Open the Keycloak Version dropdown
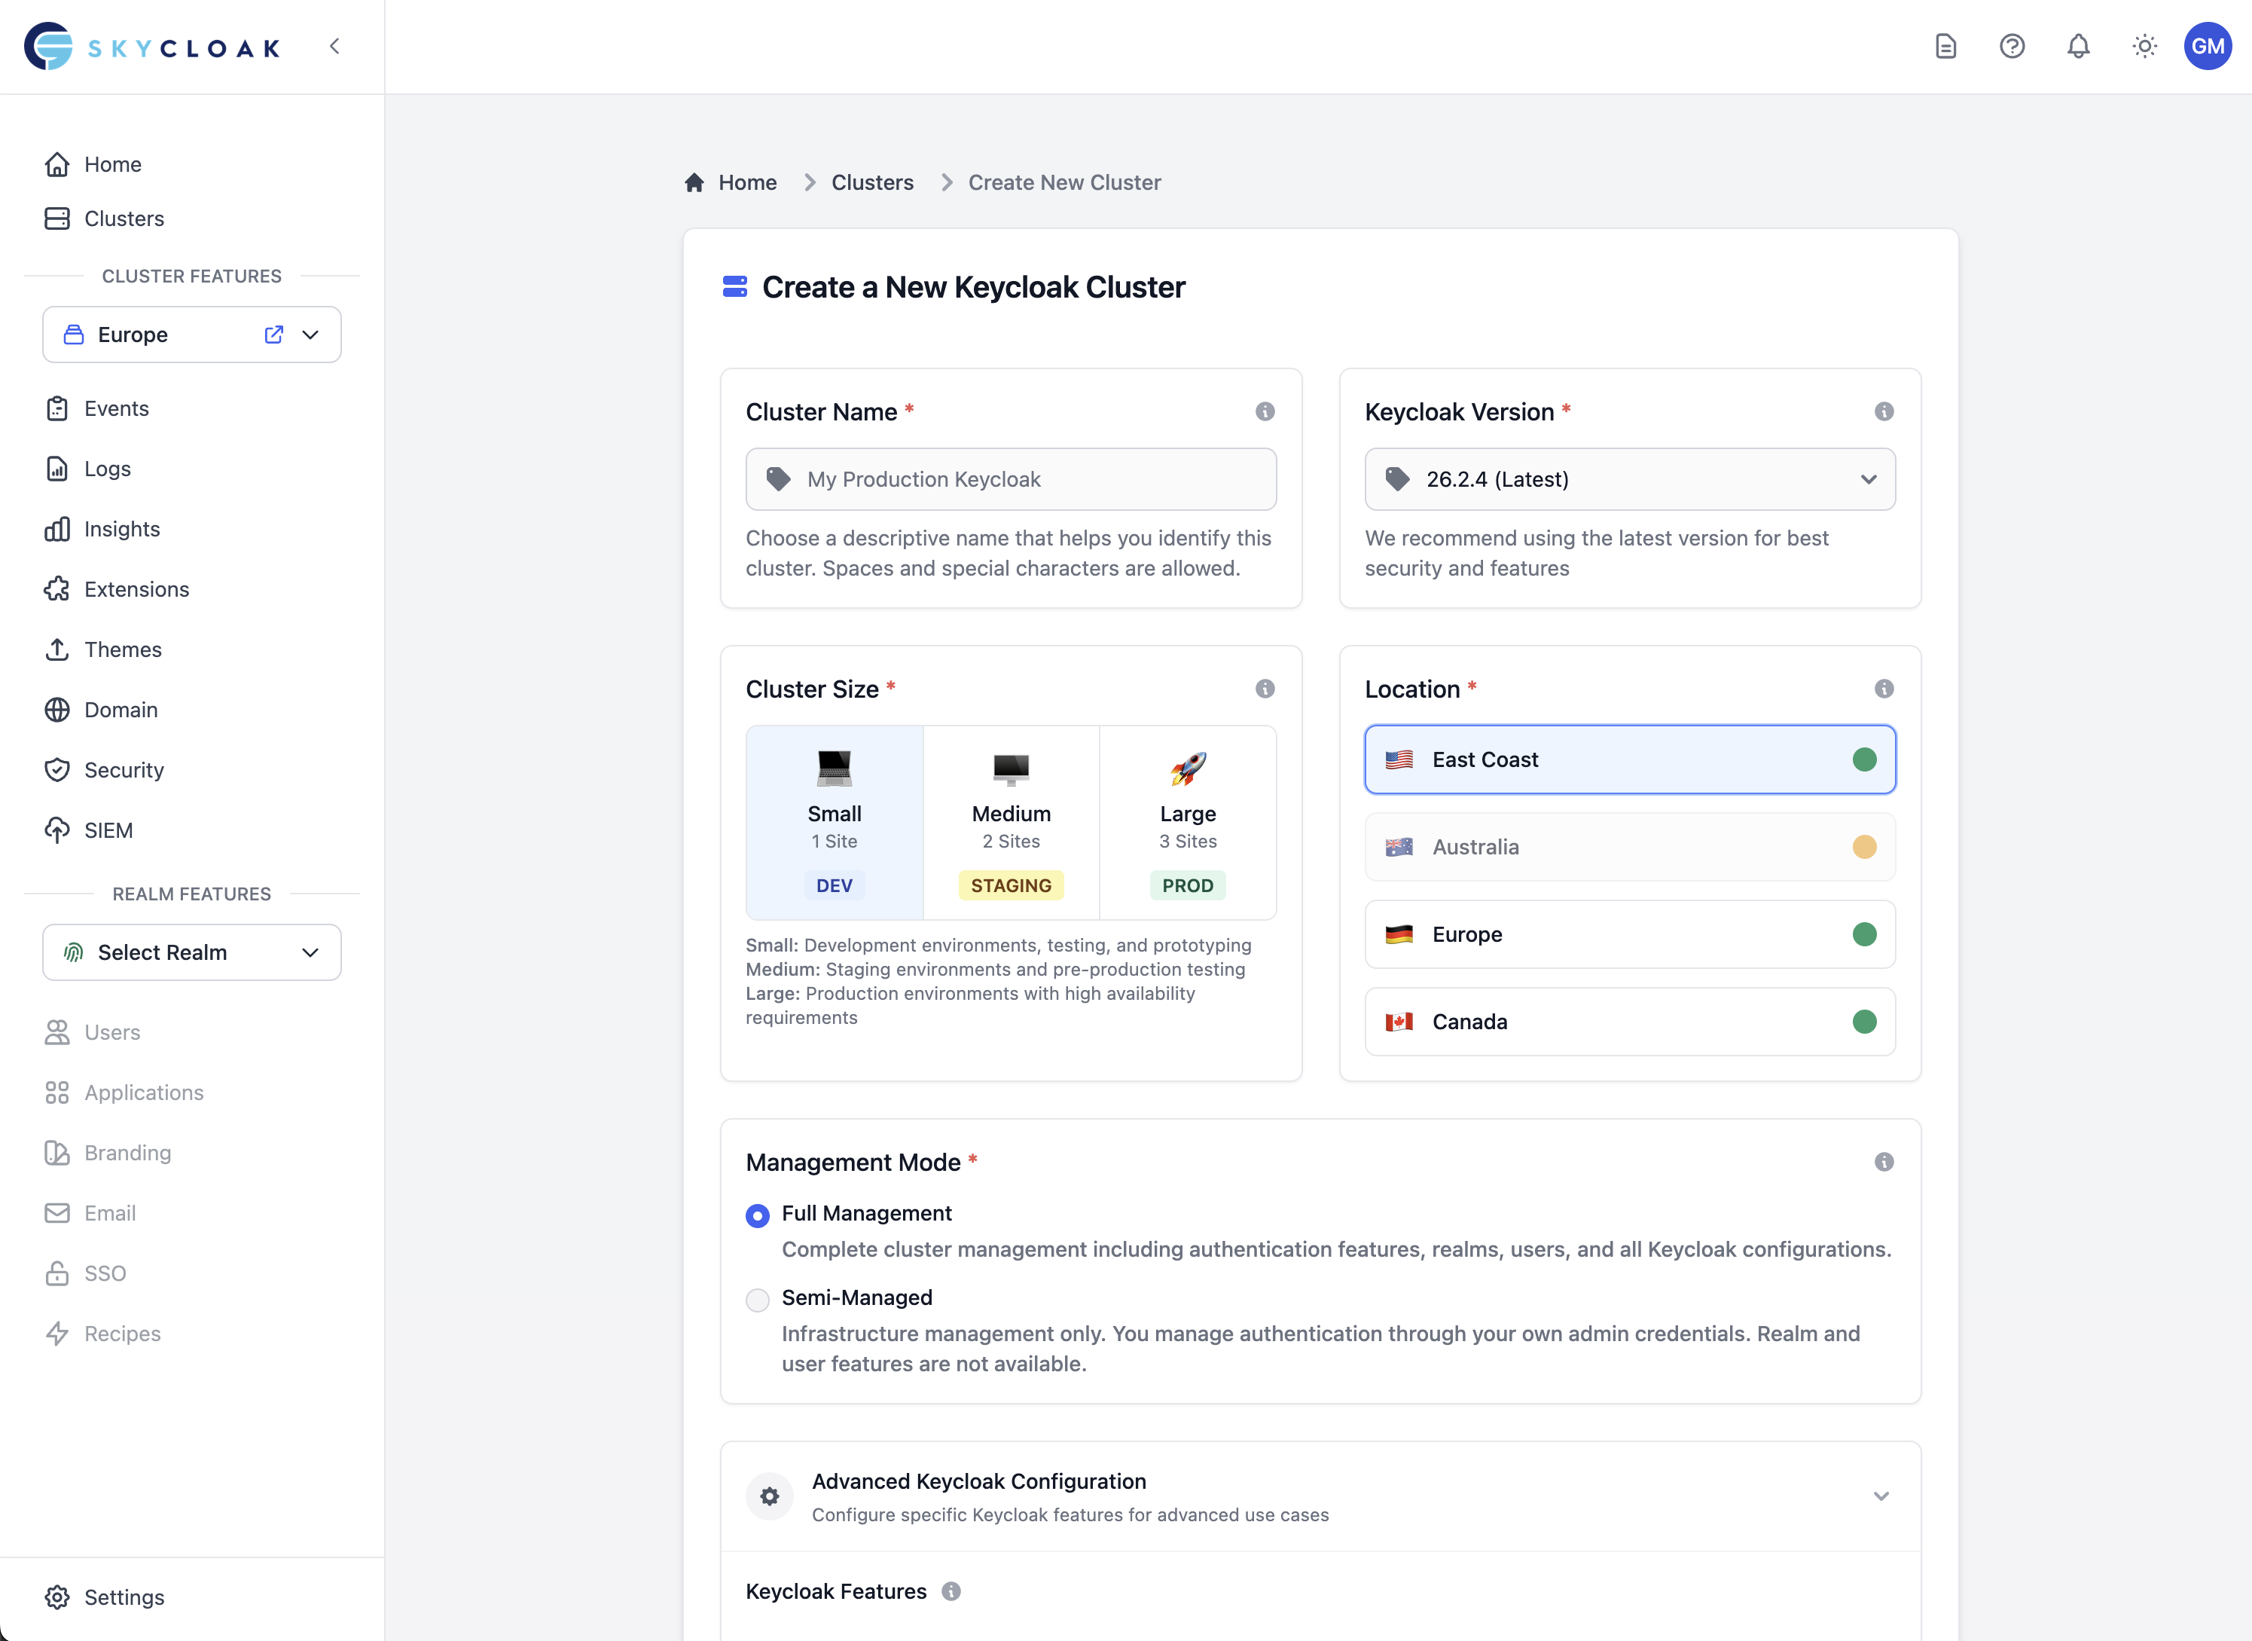 1628,478
